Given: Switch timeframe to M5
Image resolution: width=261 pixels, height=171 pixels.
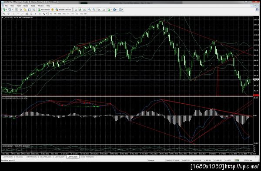Looking at the screenshot, I should tap(55, 14).
